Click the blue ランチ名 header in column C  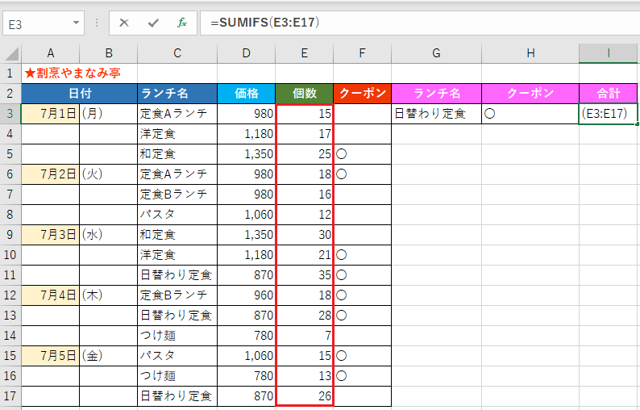[177, 94]
